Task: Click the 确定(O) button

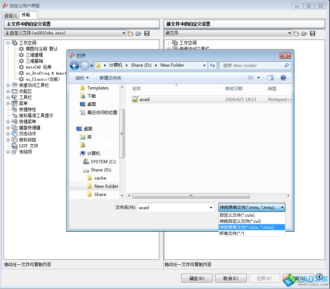Action: pyautogui.click(x=197, y=278)
